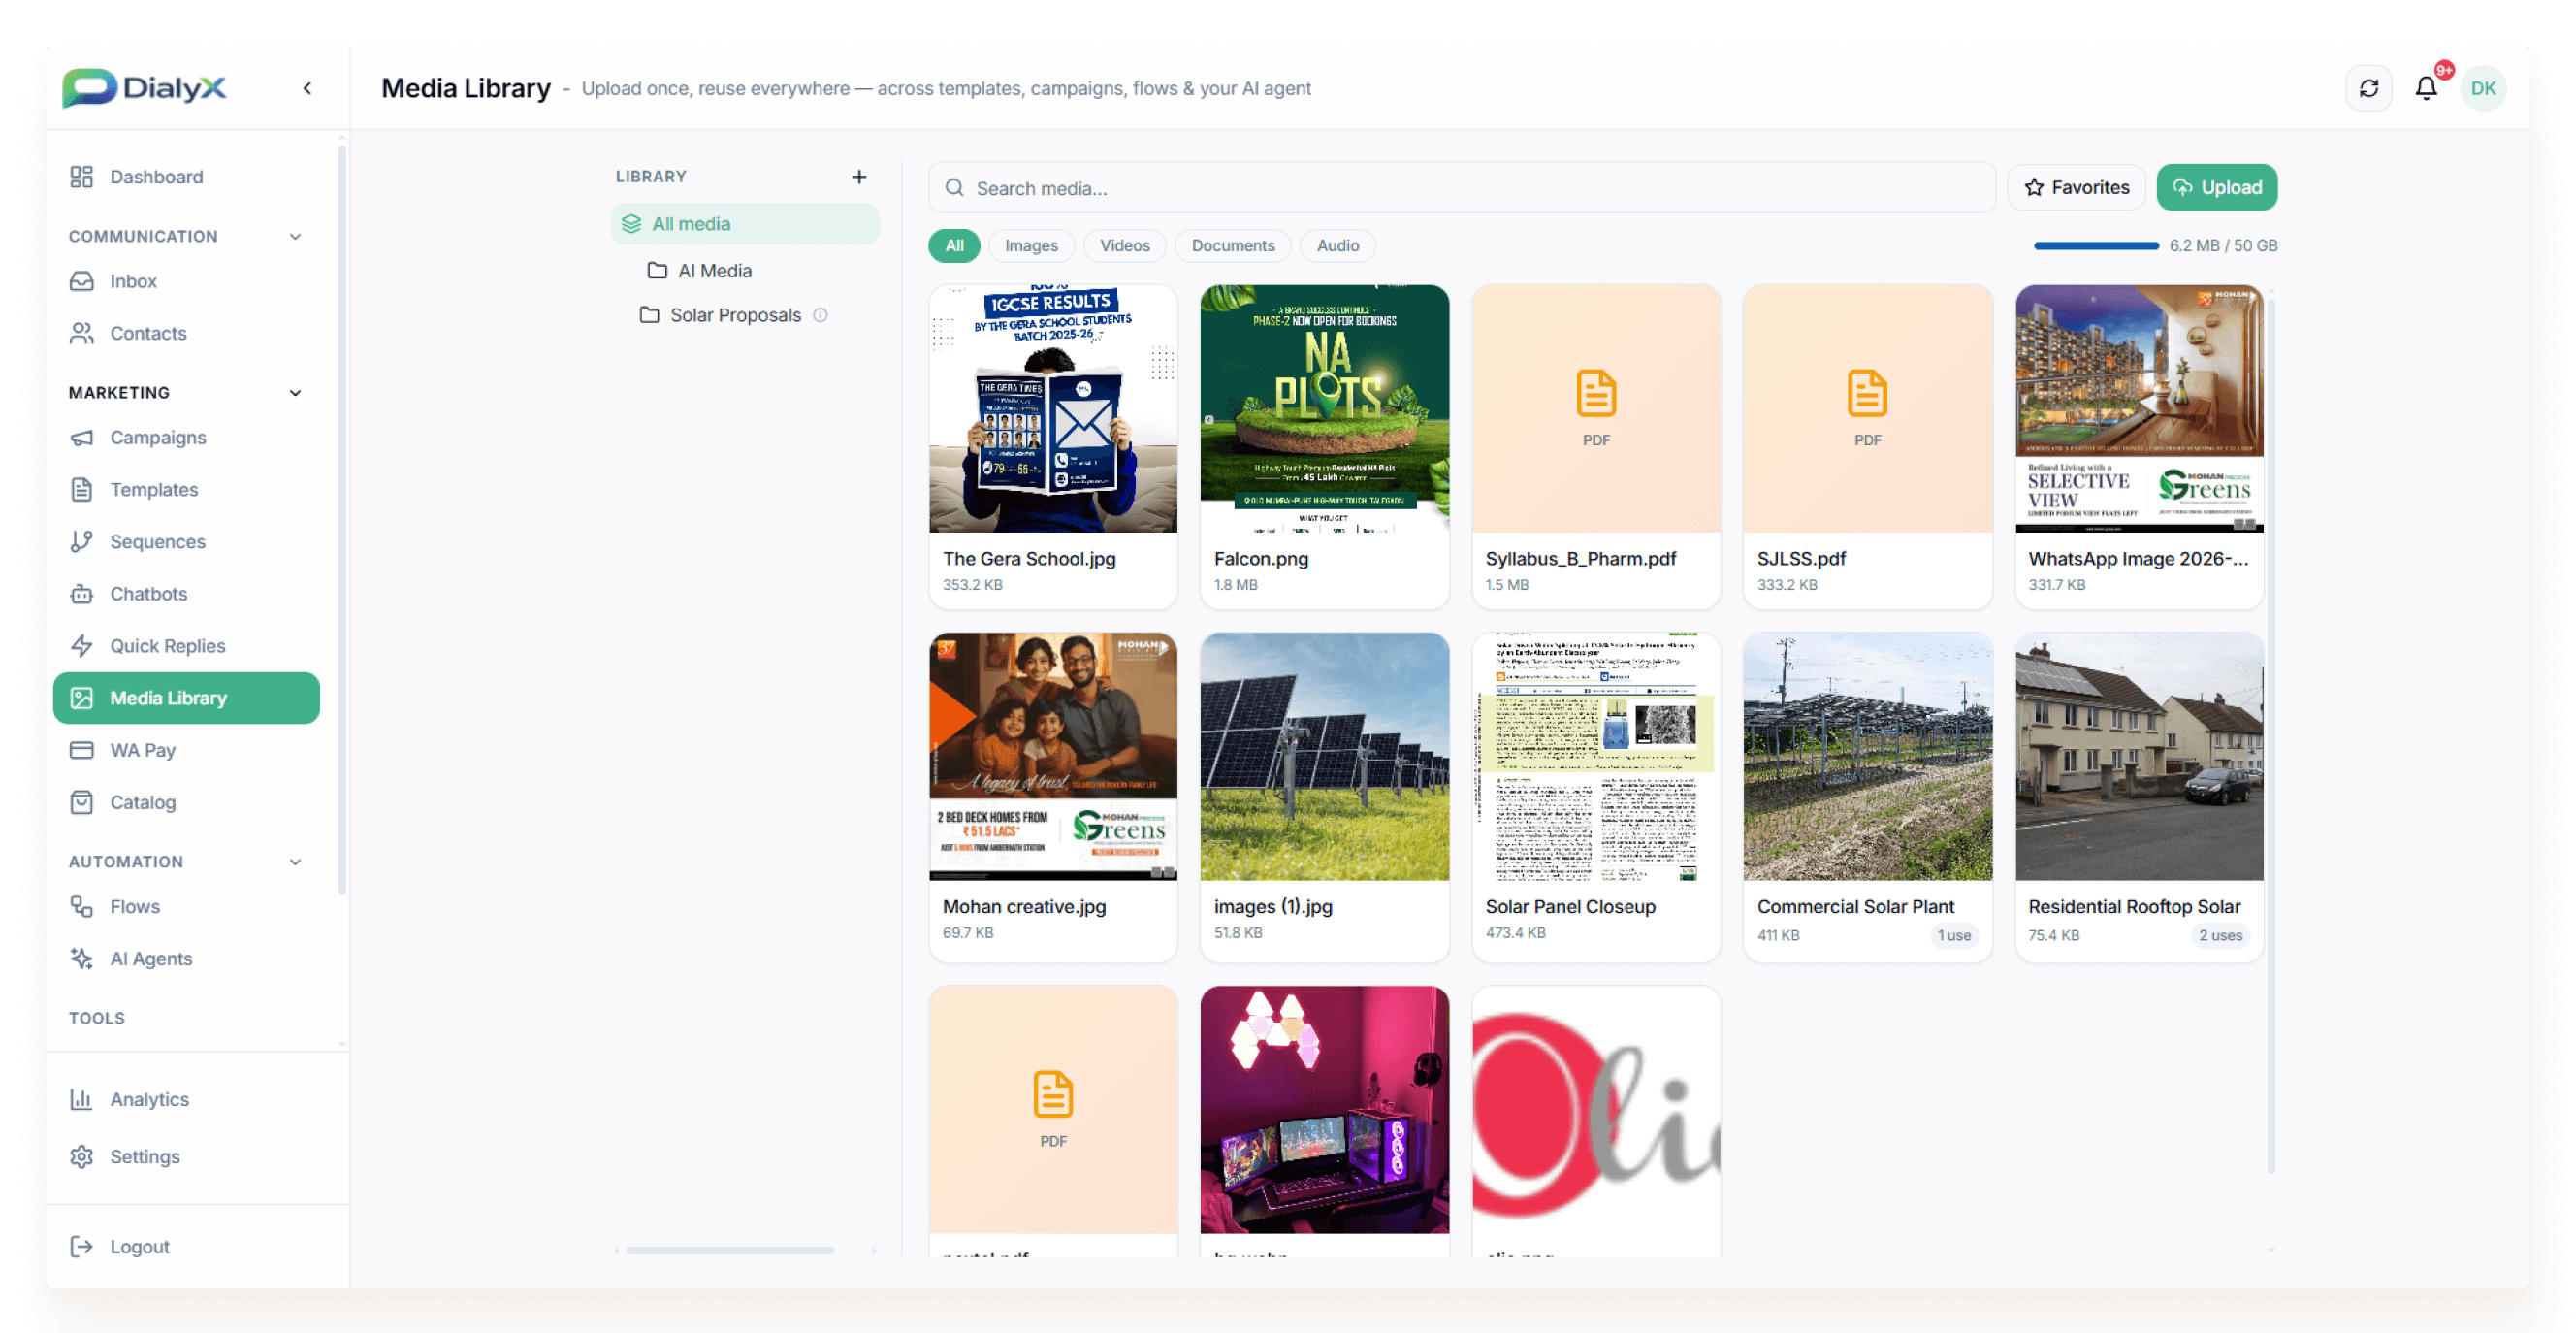This screenshot has height=1333, width=2576.
Task: Filter media by Videos
Action: [x=1124, y=245]
